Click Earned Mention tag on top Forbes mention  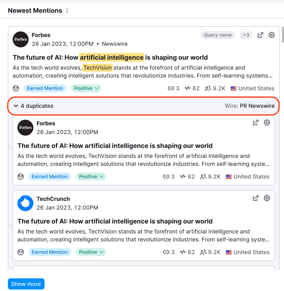[x=45, y=88]
